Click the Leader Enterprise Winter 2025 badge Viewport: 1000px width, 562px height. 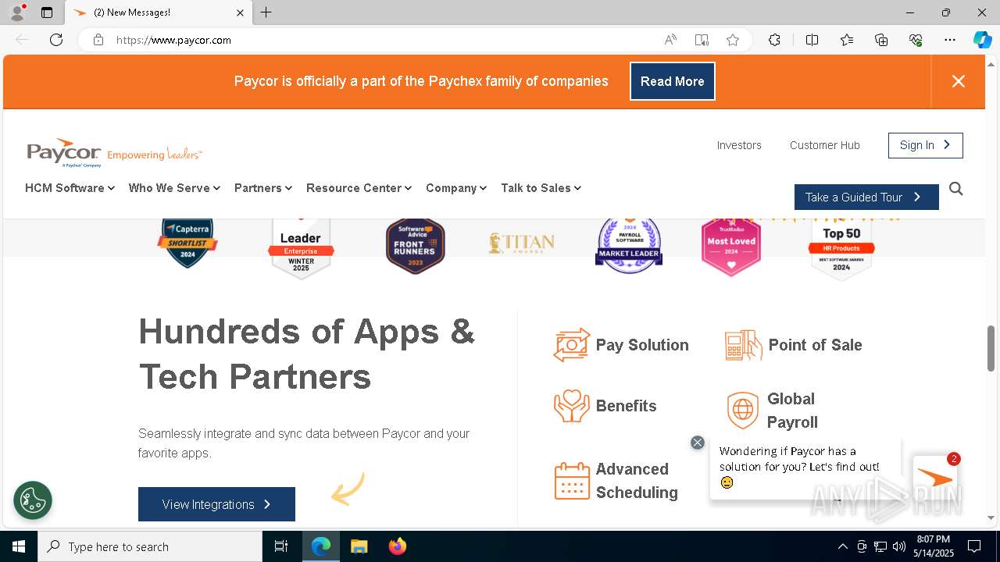pos(301,248)
